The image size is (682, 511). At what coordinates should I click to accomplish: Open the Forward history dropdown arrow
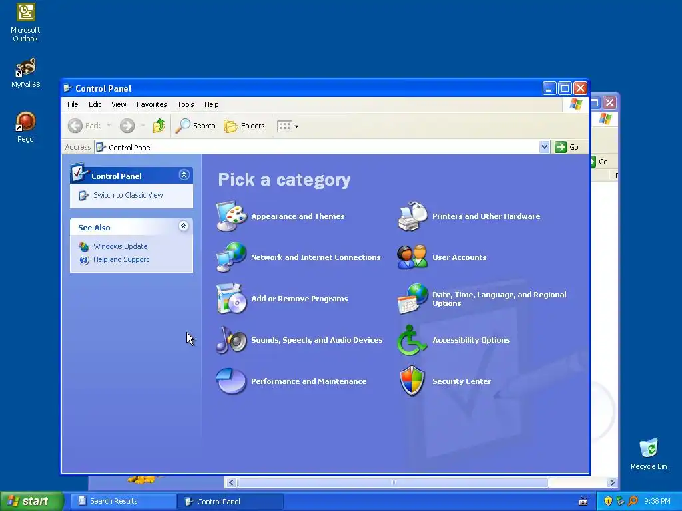coord(143,126)
